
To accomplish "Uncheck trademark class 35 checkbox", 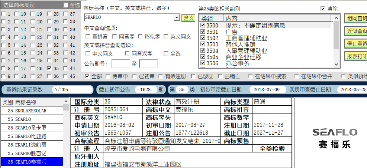I will click(x=49, y=68).
